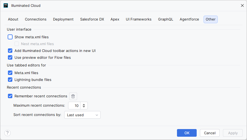The height and width of the screenshot is (140, 247).
Task: Confirm settings with OK button
Action: [x=187, y=133]
